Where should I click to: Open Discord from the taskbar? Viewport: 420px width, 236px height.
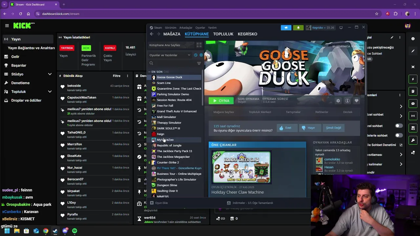(65, 231)
